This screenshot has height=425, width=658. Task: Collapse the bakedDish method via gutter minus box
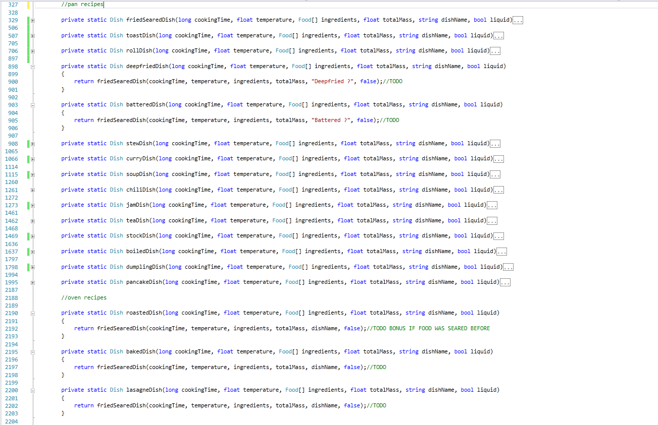pyautogui.click(x=33, y=352)
